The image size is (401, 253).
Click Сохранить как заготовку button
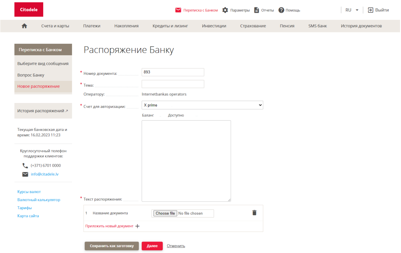click(112, 246)
